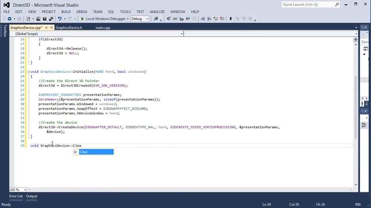Viewport: 371px width, 208px height.
Task: Click the Quick Launch search magnifier icon
Action: [337, 5]
